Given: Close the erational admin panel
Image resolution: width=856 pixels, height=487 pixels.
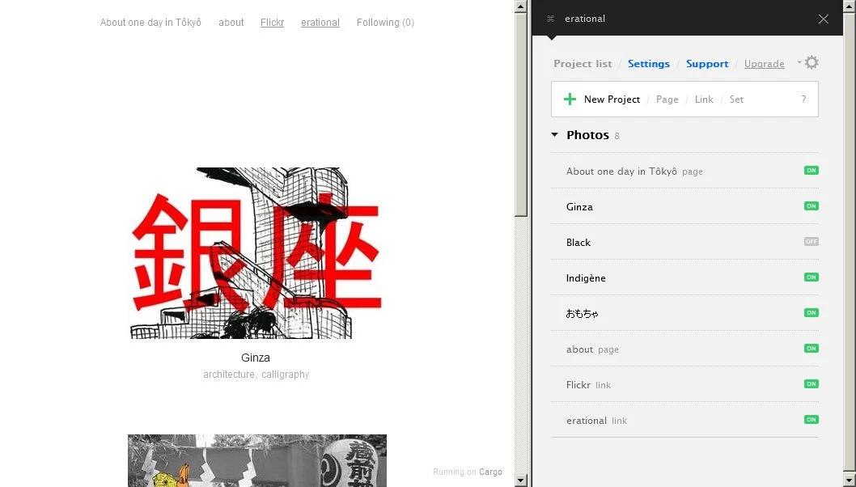Looking at the screenshot, I should (823, 19).
